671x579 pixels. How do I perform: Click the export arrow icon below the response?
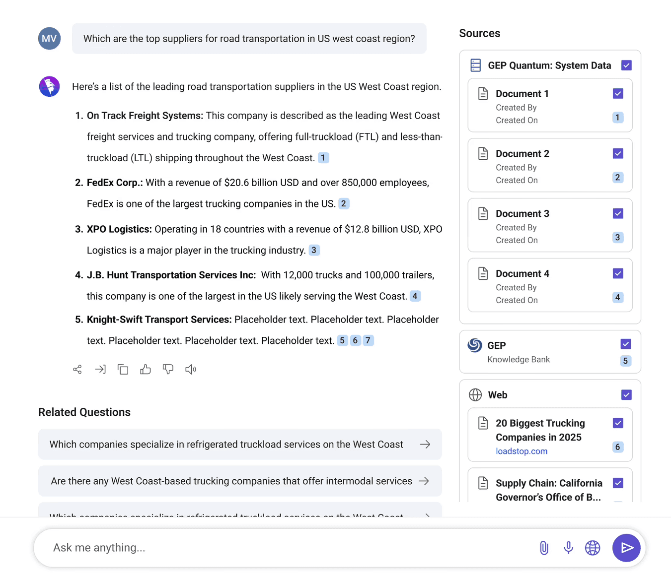point(100,369)
